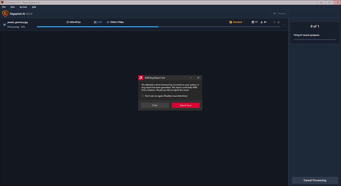The image size is (341, 186).
Task: Click the Firing AI neural synapses message
Action: [x=306, y=35]
